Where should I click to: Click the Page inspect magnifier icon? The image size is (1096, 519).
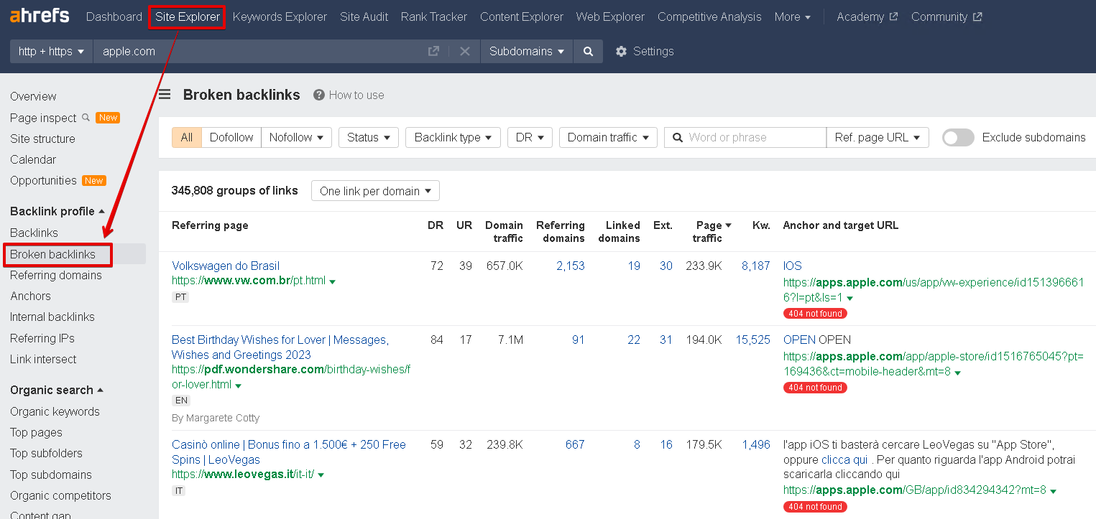[86, 117]
